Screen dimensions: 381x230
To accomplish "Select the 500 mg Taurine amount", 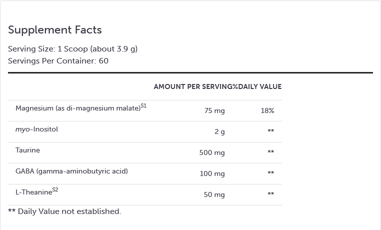I will 212,152.
